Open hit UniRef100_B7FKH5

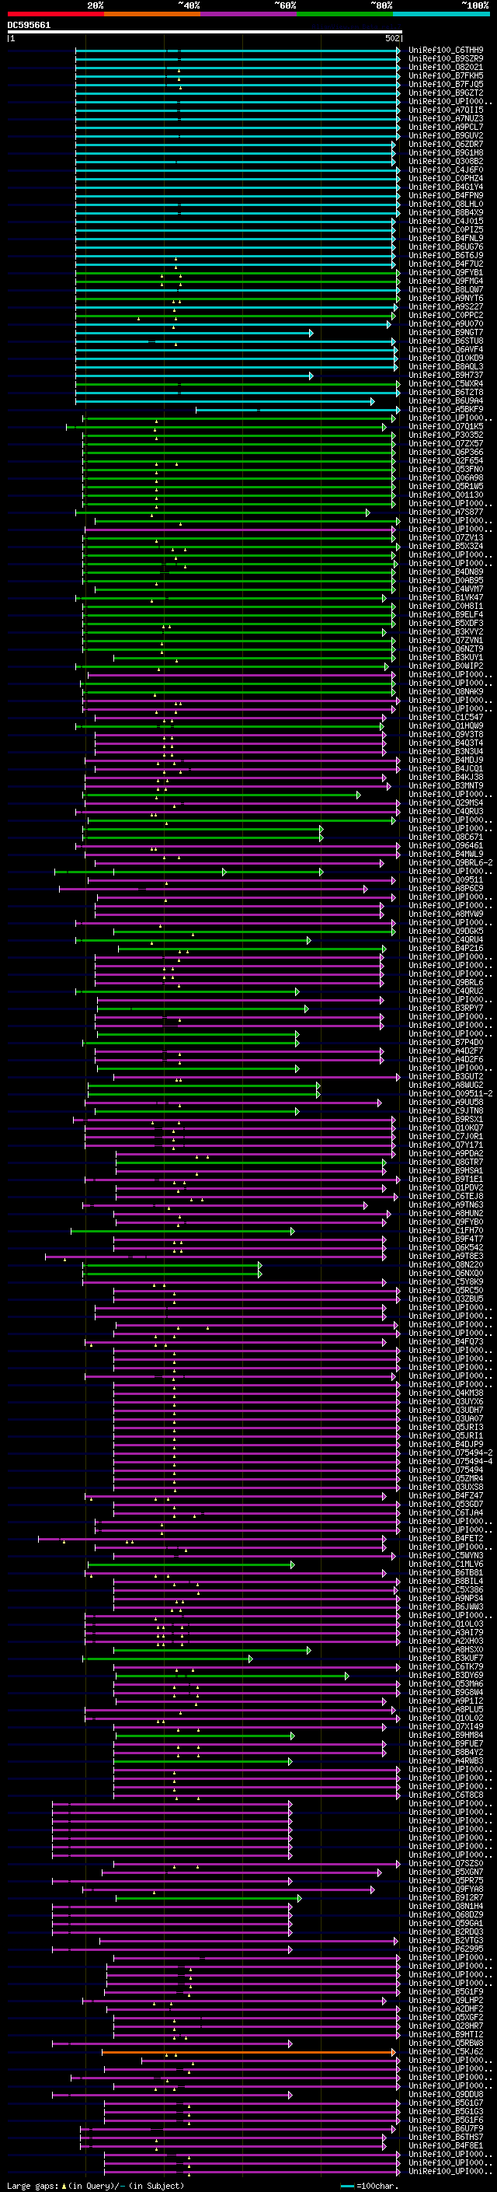446,75
